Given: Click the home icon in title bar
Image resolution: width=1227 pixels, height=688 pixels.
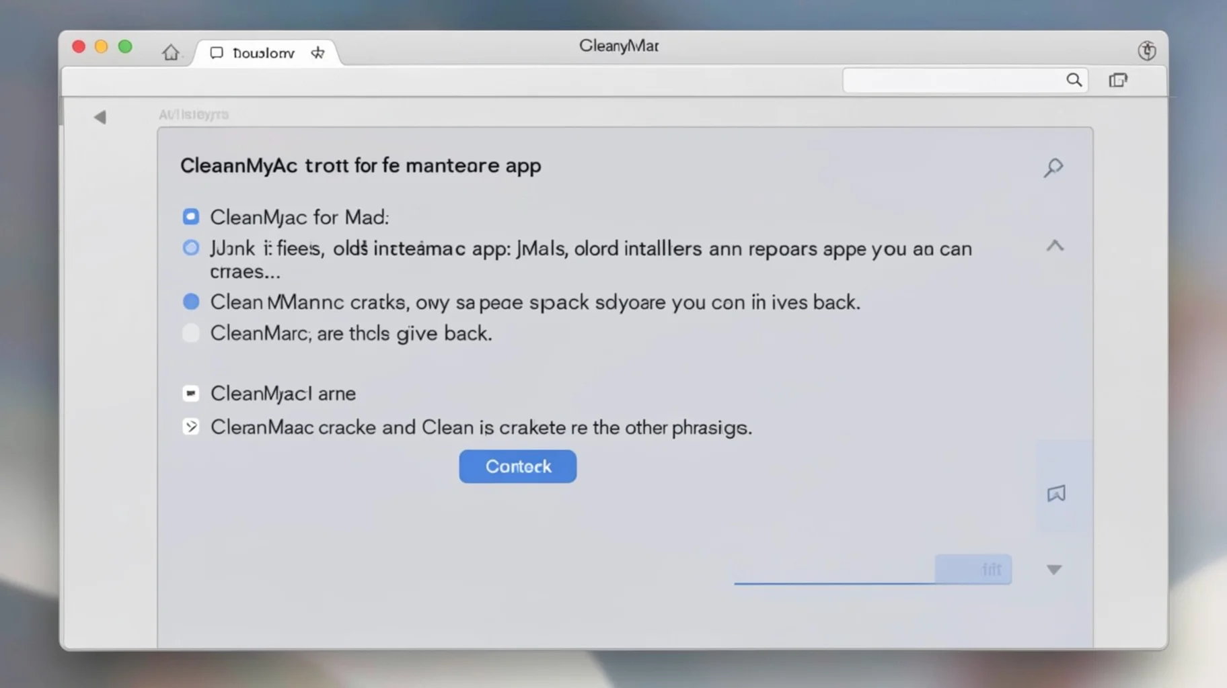Looking at the screenshot, I should pos(171,52).
